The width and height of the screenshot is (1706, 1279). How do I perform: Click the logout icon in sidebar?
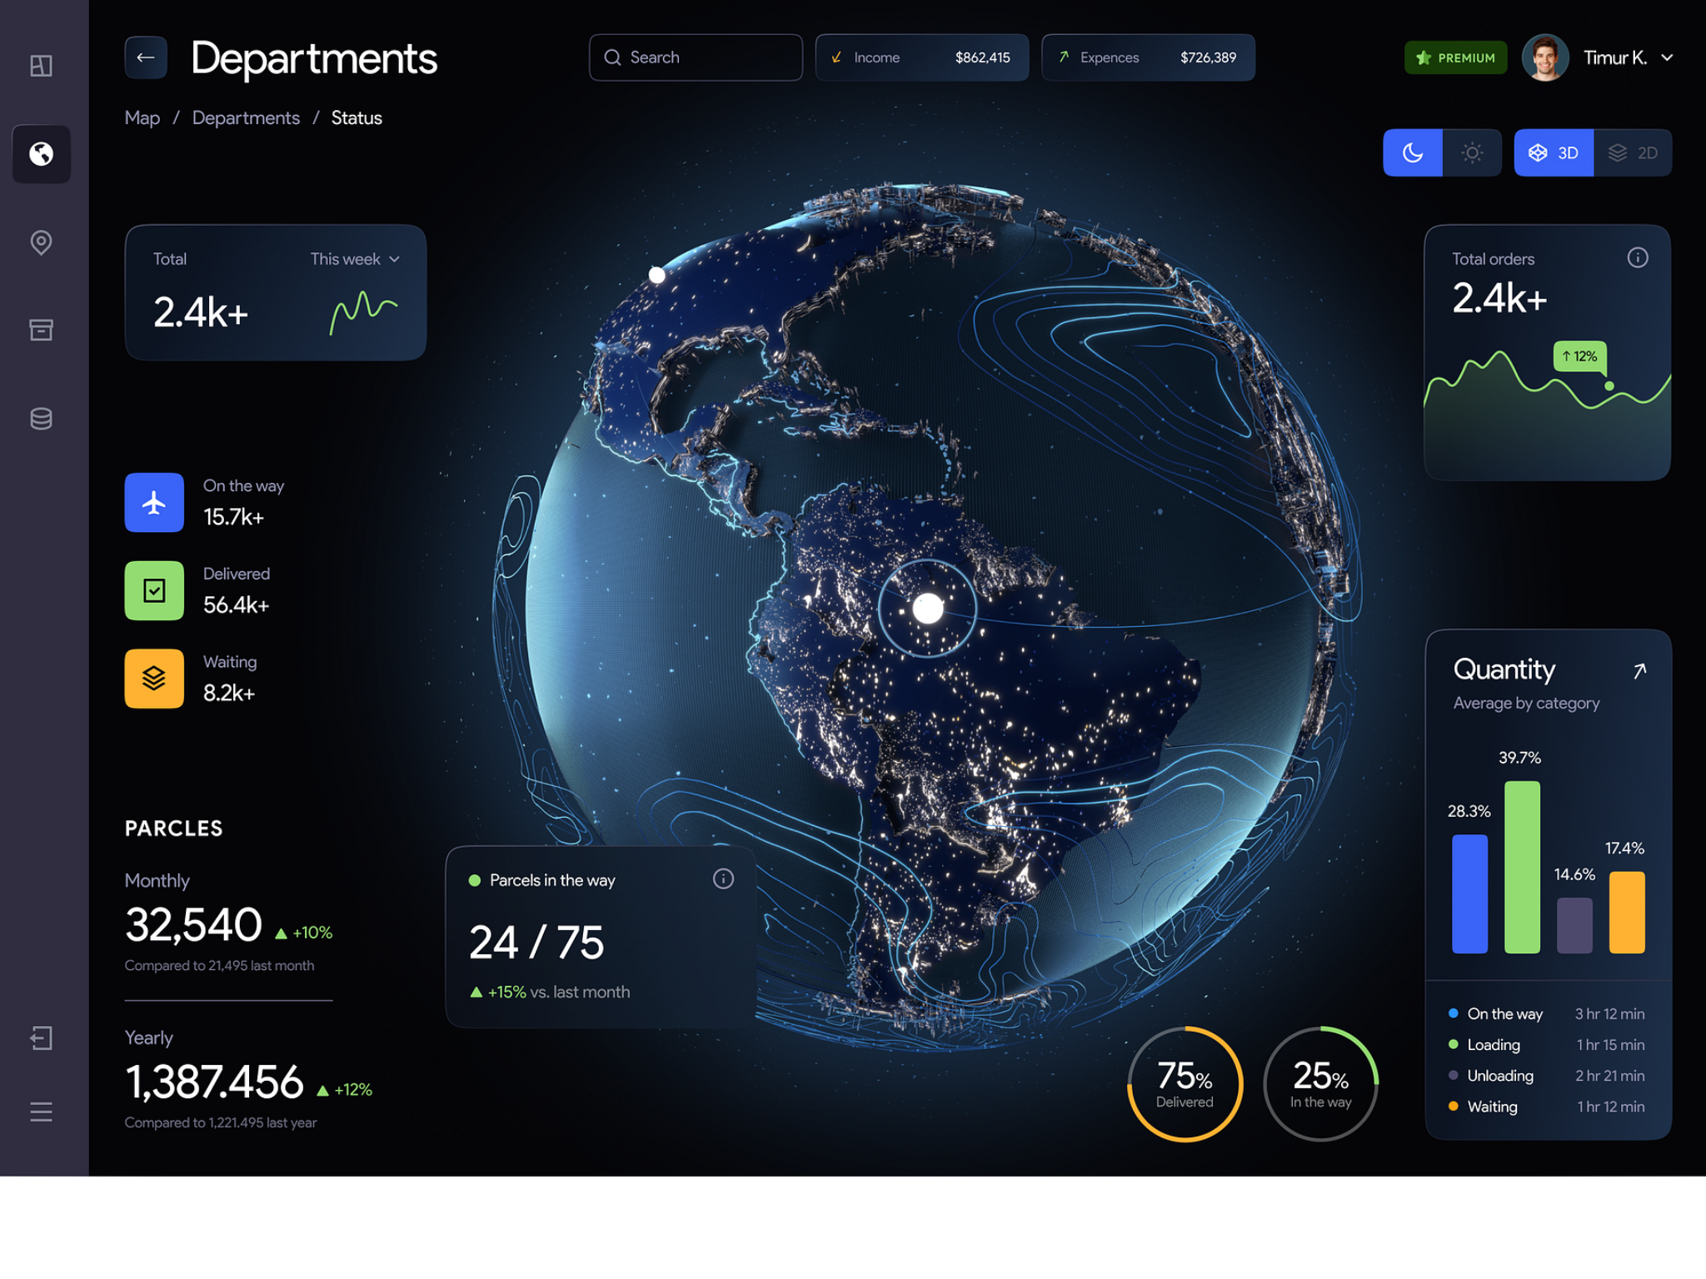point(40,1038)
